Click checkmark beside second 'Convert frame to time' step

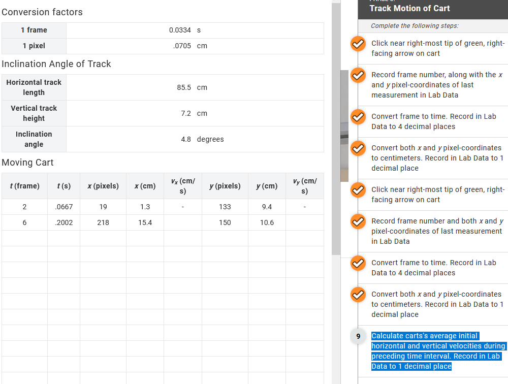tap(358, 263)
